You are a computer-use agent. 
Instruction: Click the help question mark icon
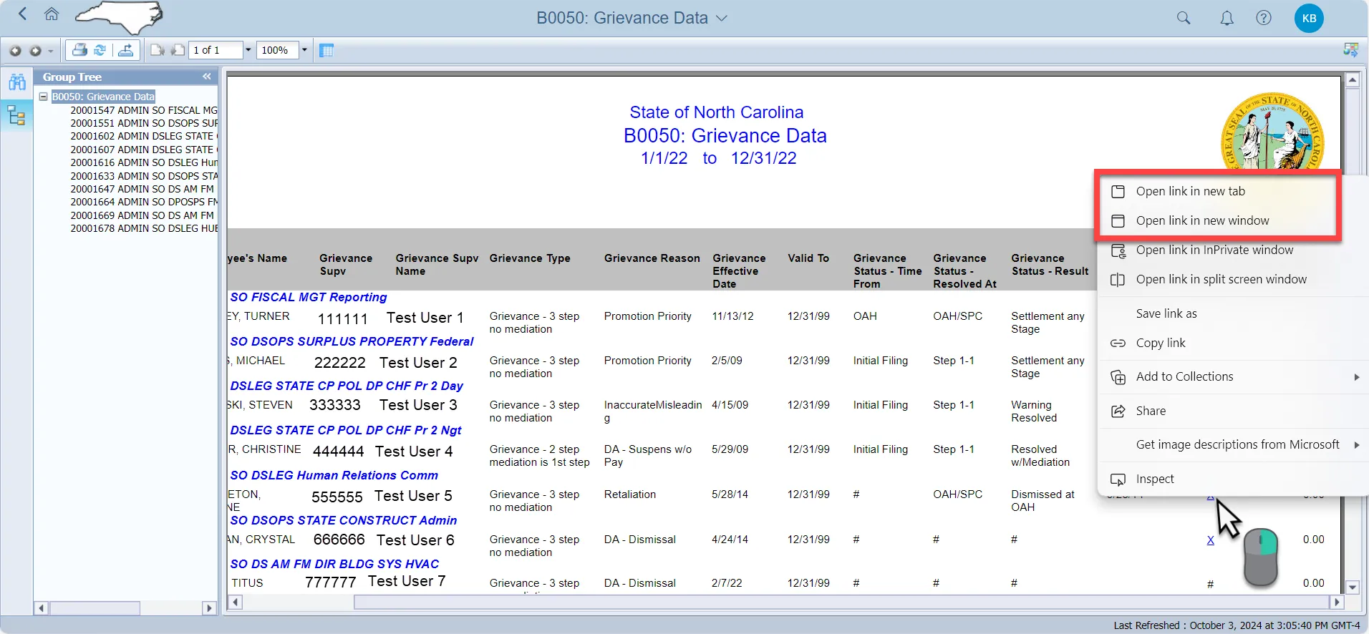1264,19
